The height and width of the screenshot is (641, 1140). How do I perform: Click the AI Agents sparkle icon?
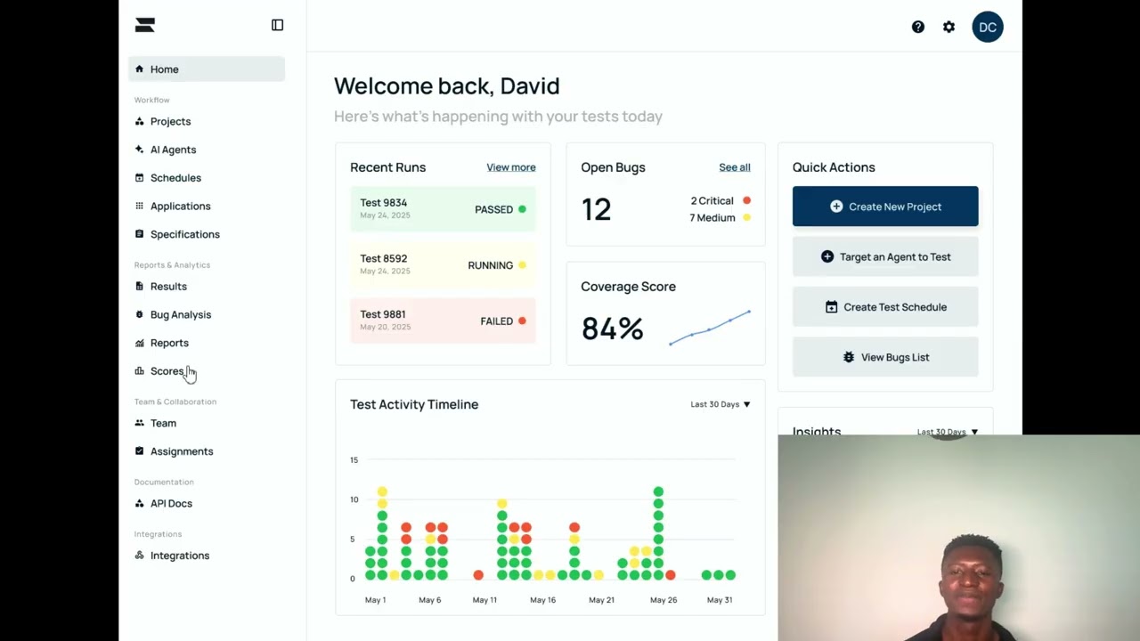pyautogui.click(x=139, y=150)
